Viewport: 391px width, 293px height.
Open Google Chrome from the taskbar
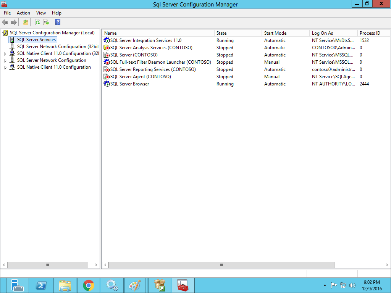pyautogui.click(x=89, y=285)
